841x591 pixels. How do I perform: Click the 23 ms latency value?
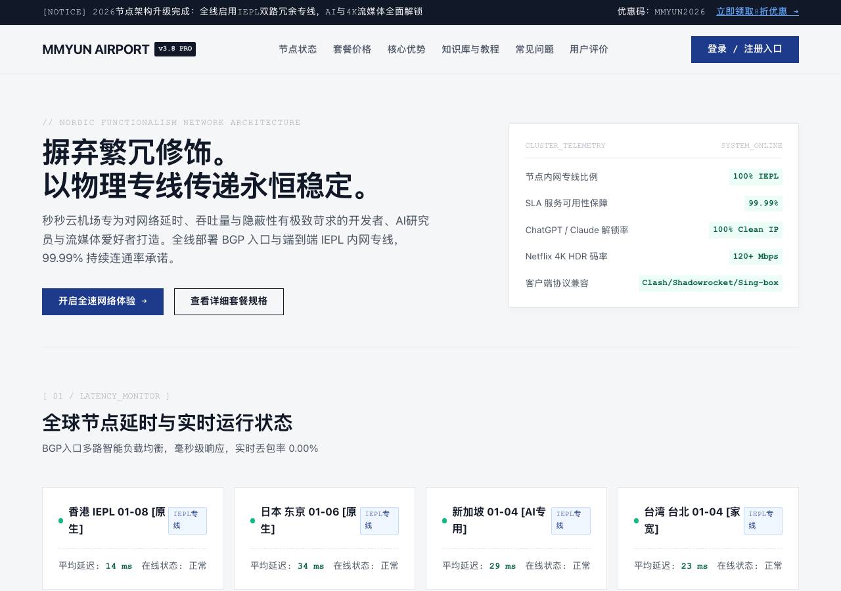pos(694,566)
